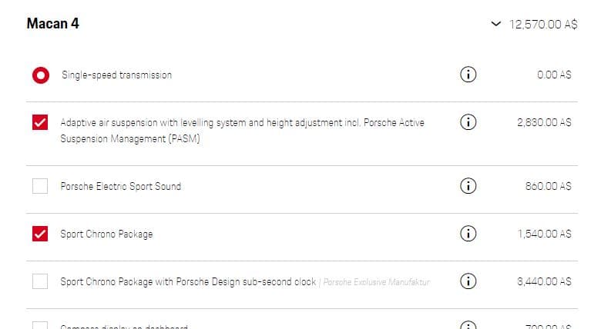Uncheck the Sport Chrono Package

[x=40, y=234]
